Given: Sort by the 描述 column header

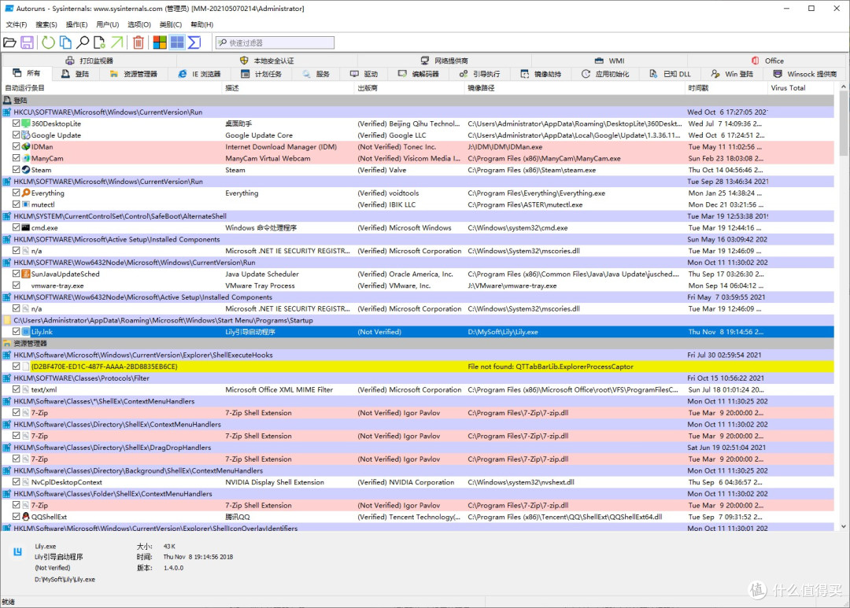Looking at the screenshot, I should click(x=288, y=88).
